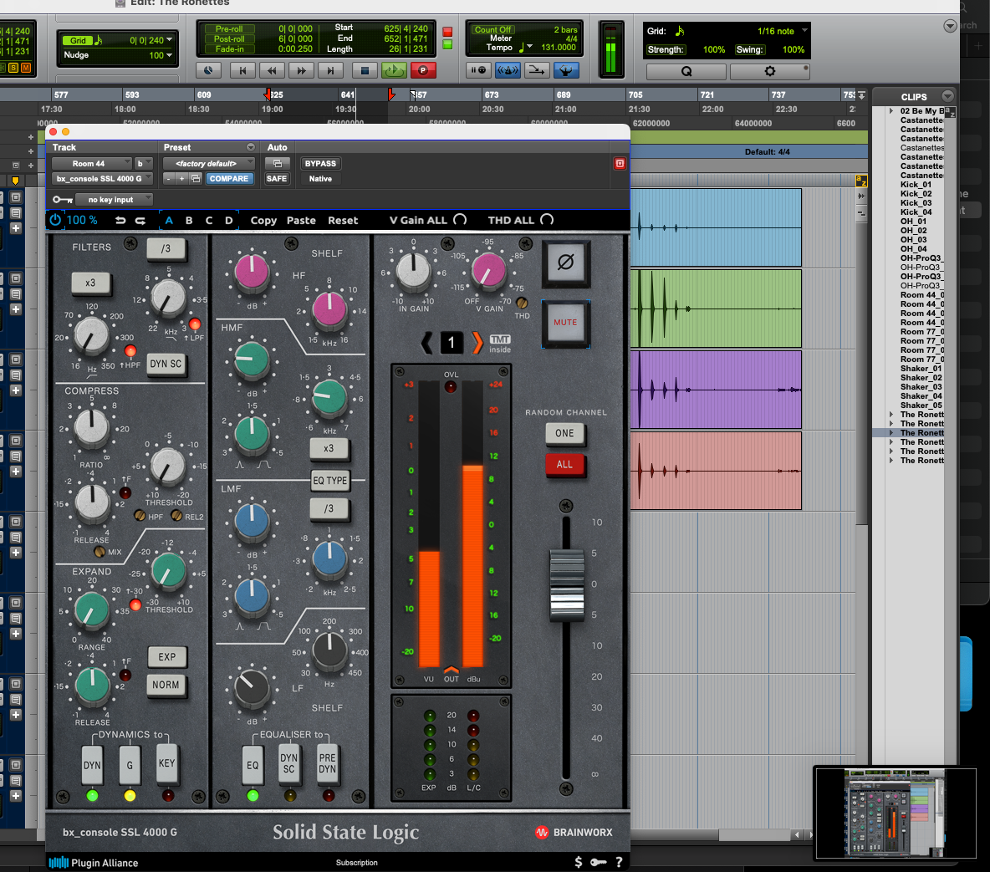Image resolution: width=990 pixels, height=872 pixels.
Task: Open the Clips list menu arrow
Action: pos(947,96)
